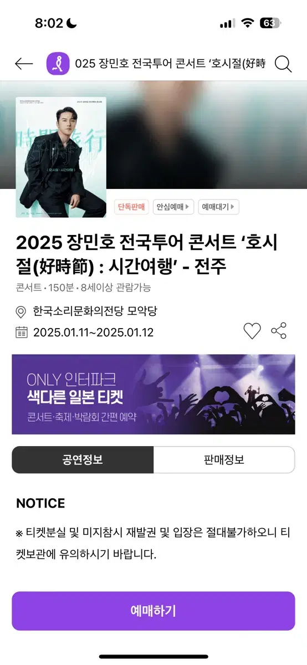
Task: Tap the location pin icon next to venue
Action: (x=22, y=312)
